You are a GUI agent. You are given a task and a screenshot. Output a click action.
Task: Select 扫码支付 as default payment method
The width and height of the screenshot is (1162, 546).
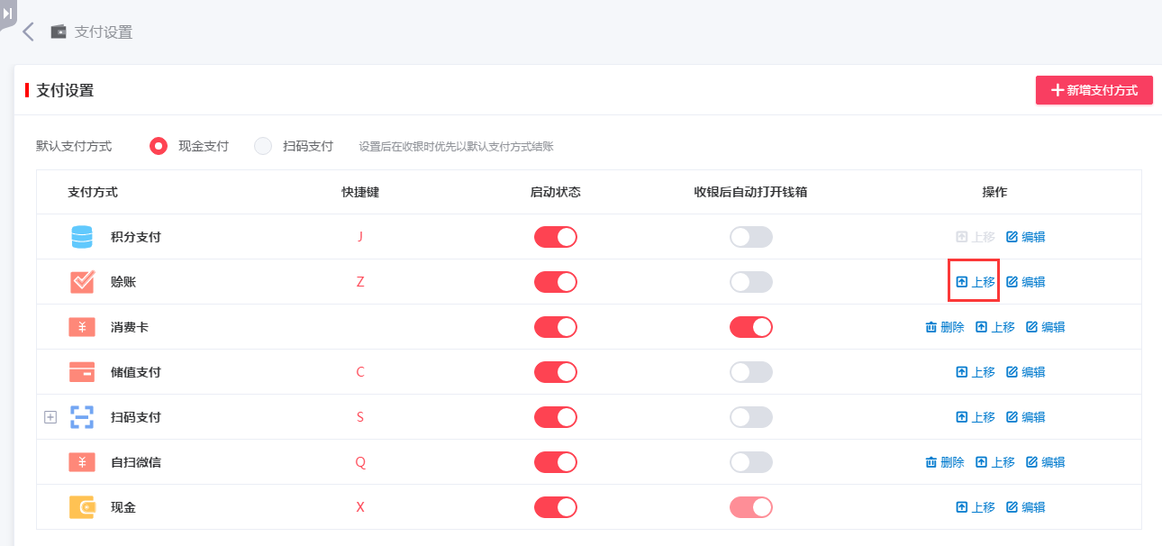261,146
